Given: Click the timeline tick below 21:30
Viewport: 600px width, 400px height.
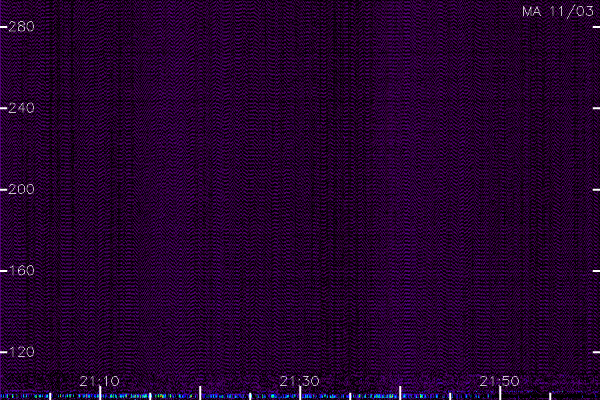Looking at the screenshot, I should (x=301, y=393).
